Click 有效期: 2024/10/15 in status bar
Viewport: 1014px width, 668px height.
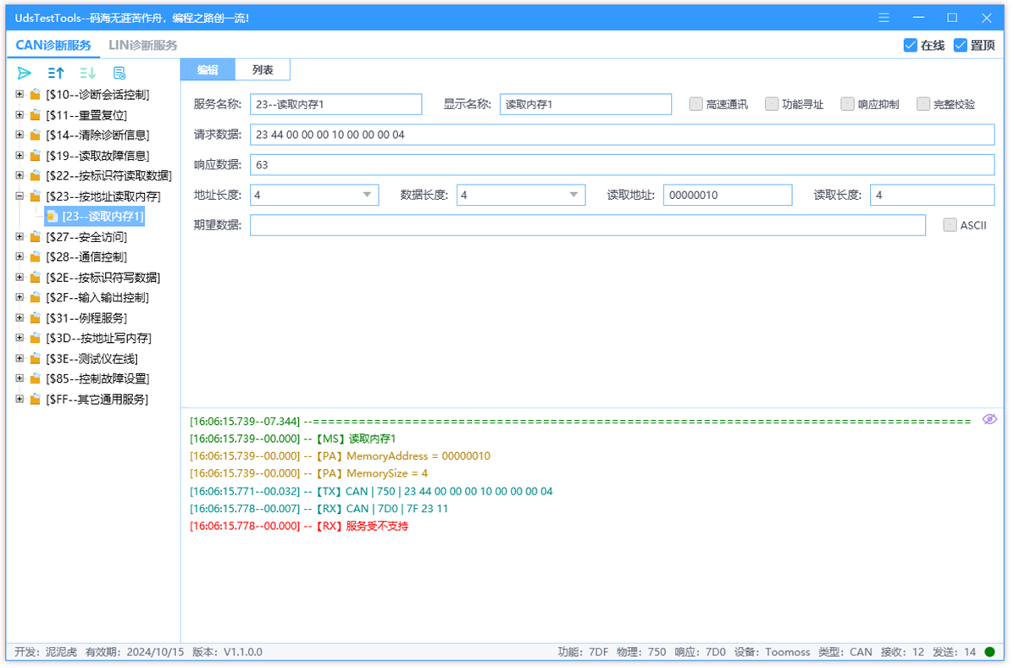(x=135, y=653)
